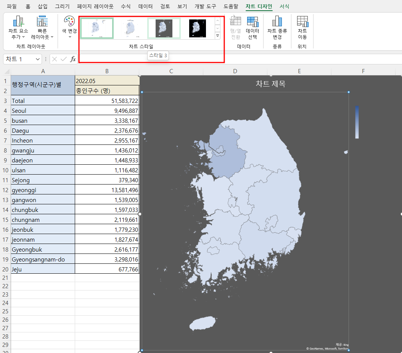Select row 20 header

(x=5, y=270)
